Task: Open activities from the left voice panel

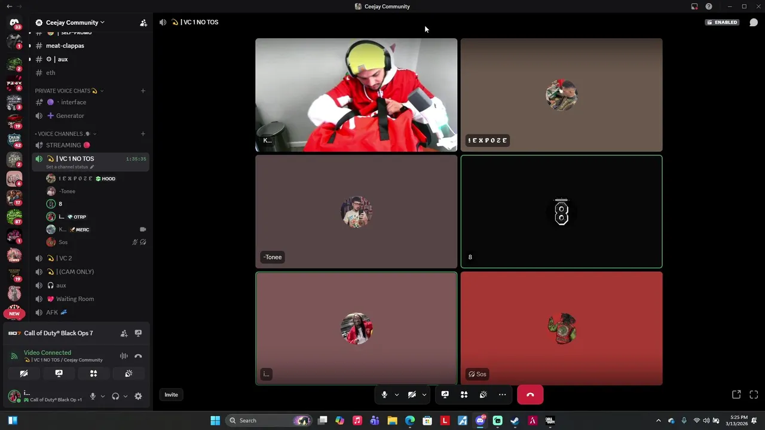Action: click(93, 373)
